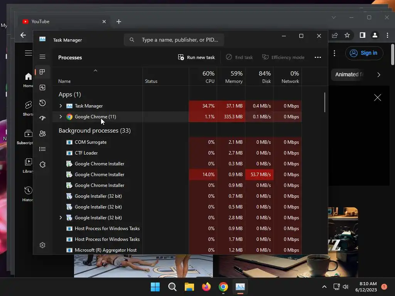Open Windows Start menu

click(x=155, y=287)
